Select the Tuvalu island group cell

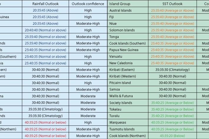[114, 116]
